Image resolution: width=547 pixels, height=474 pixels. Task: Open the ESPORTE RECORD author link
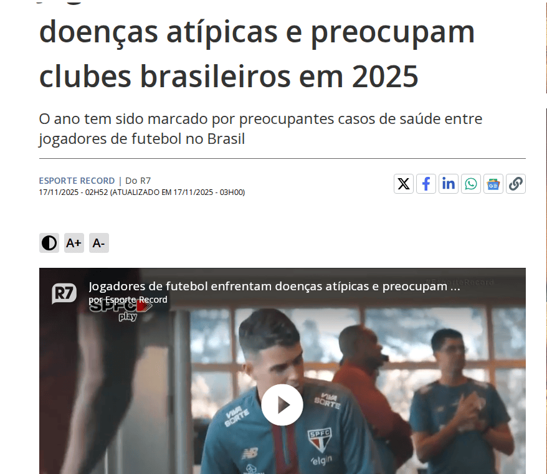click(x=77, y=181)
